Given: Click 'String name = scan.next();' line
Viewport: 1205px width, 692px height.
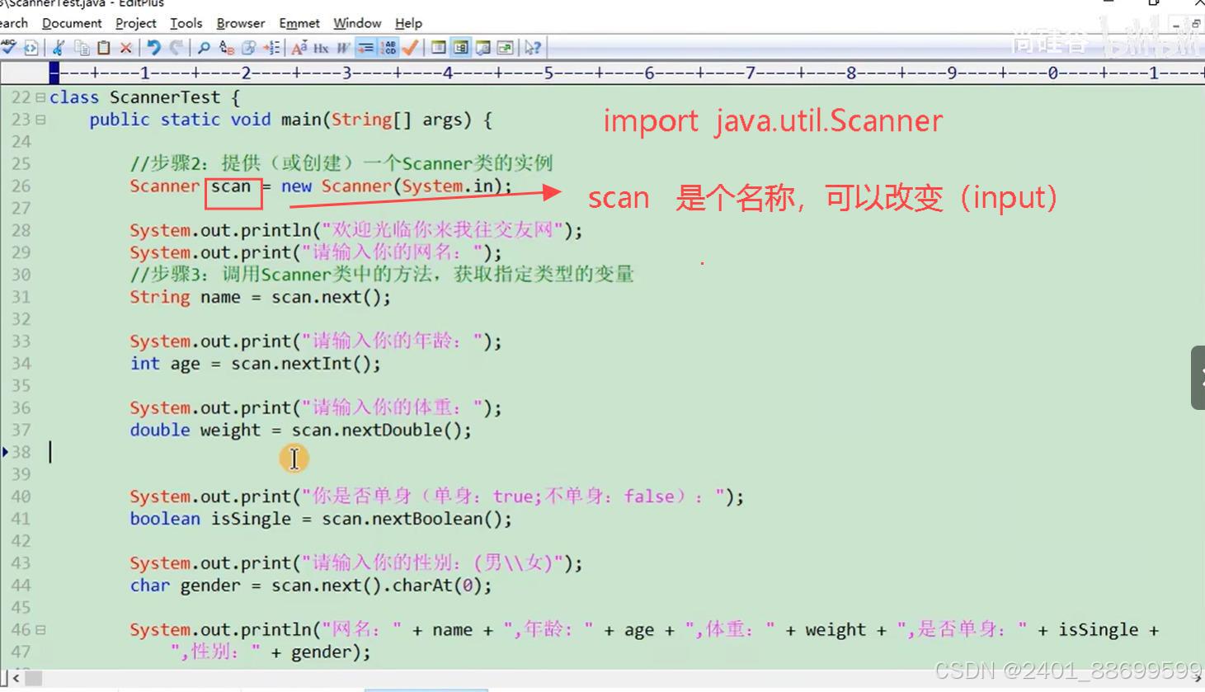Looking at the screenshot, I should pyautogui.click(x=260, y=297).
